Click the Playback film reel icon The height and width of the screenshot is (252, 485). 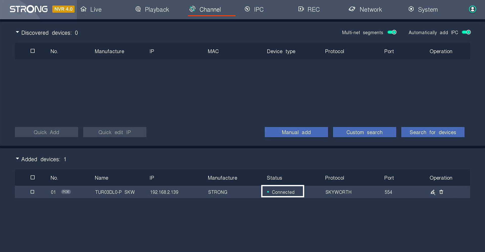coord(138,9)
